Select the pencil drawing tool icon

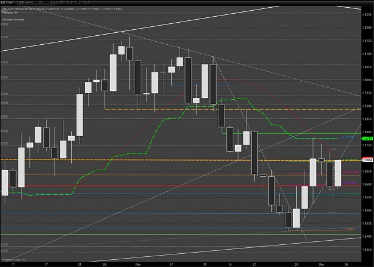click(61, 2)
